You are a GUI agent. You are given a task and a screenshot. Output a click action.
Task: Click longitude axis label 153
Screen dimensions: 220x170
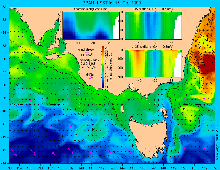215,168
